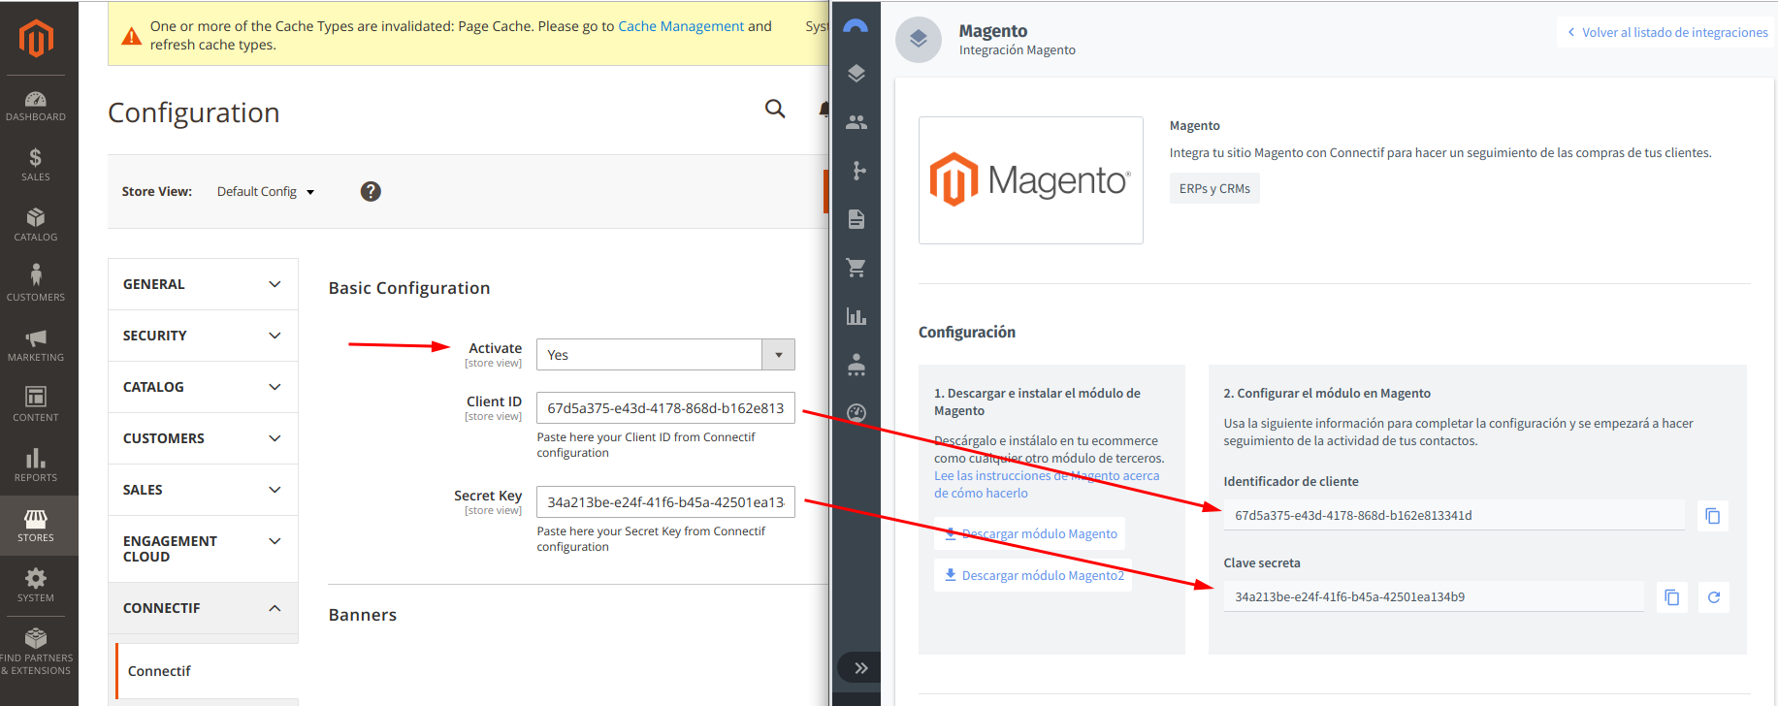Open Find Partners & Extensions in sidebar
This screenshot has width=1778, height=706.
(36, 651)
